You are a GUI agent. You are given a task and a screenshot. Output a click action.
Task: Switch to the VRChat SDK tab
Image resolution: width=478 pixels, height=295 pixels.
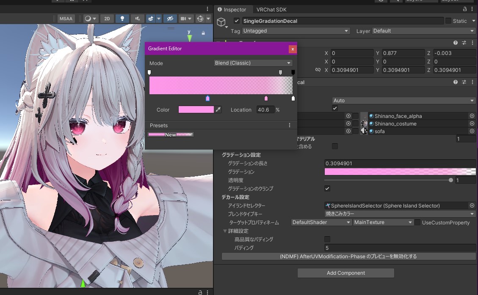pos(271,9)
